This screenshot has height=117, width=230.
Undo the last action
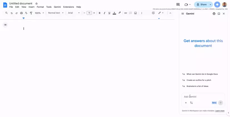[12, 13]
